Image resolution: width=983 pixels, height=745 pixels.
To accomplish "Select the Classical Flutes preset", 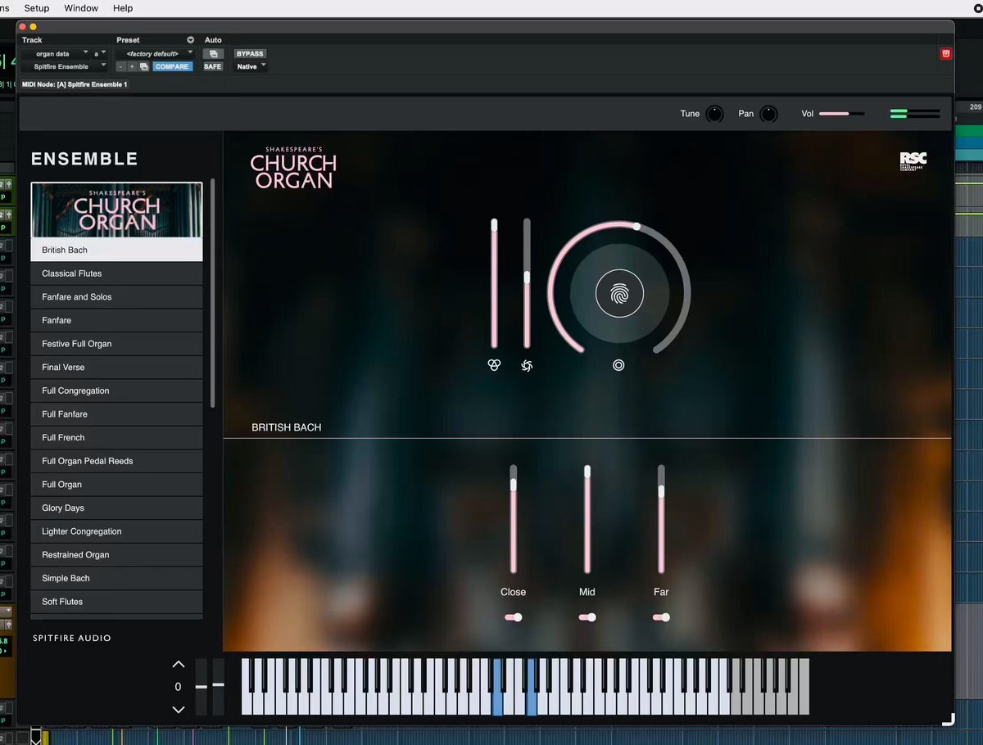I will click(x=116, y=273).
